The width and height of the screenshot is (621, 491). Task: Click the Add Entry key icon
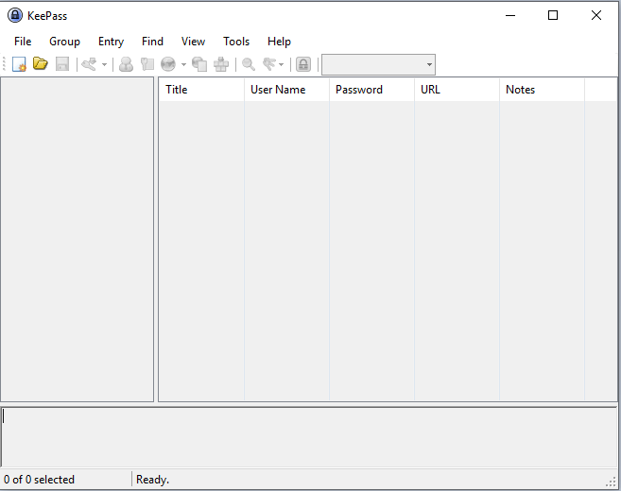click(x=89, y=64)
